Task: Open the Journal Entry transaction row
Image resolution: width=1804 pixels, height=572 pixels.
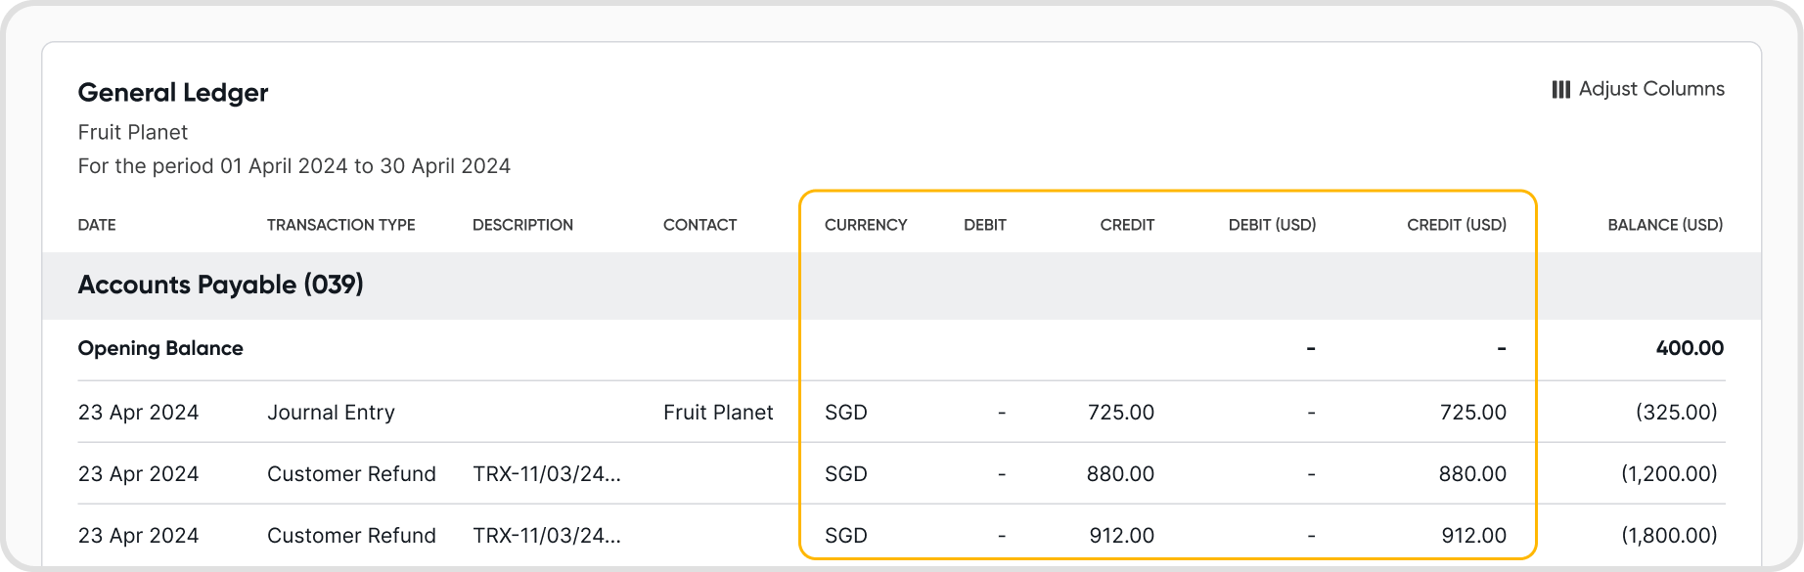Action: pos(331,413)
